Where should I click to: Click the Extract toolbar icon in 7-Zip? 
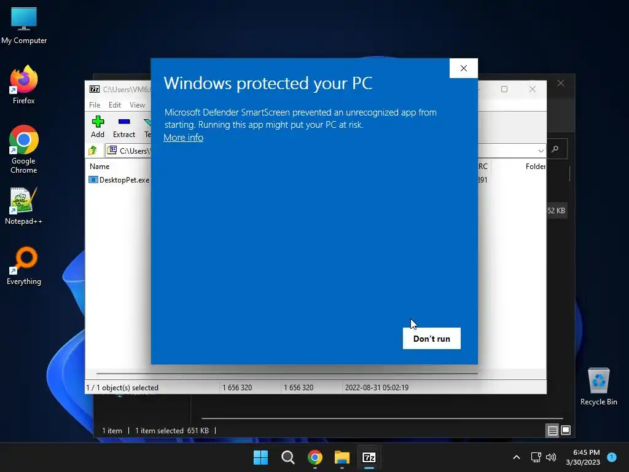[x=124, y=127]
